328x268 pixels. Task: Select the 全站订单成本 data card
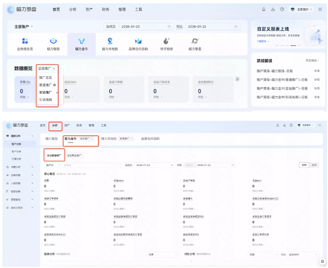pyautogui.click(x=169, y=89)
